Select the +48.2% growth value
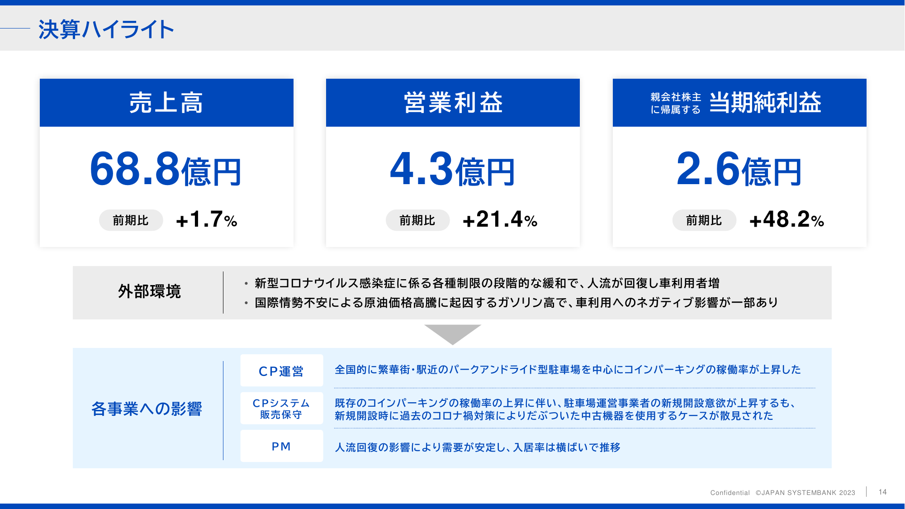 click(x=787, y=219)
